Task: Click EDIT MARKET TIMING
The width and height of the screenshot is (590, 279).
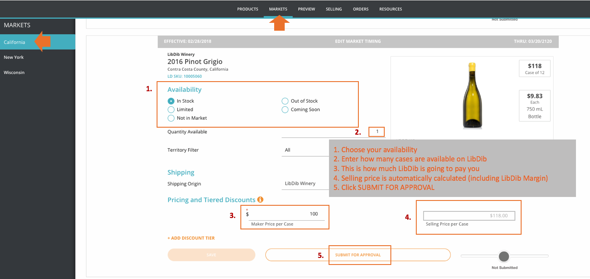Action: click(x=358, y=41)
